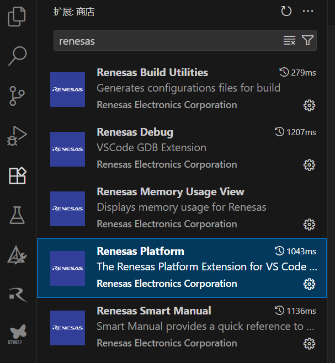Open the Explorer view in activity bar
This screenshot has height=363, width=335.
click(17, 17)
